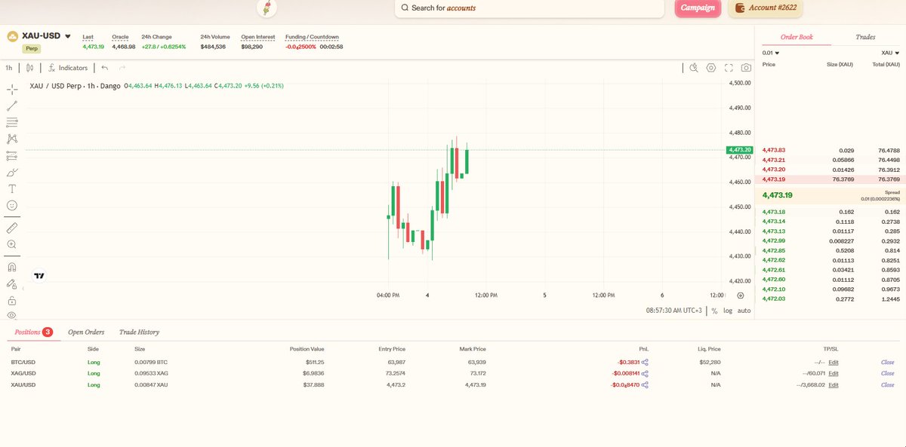
Task: Pick the text annotation tool
Action: (x=12, y=189)
